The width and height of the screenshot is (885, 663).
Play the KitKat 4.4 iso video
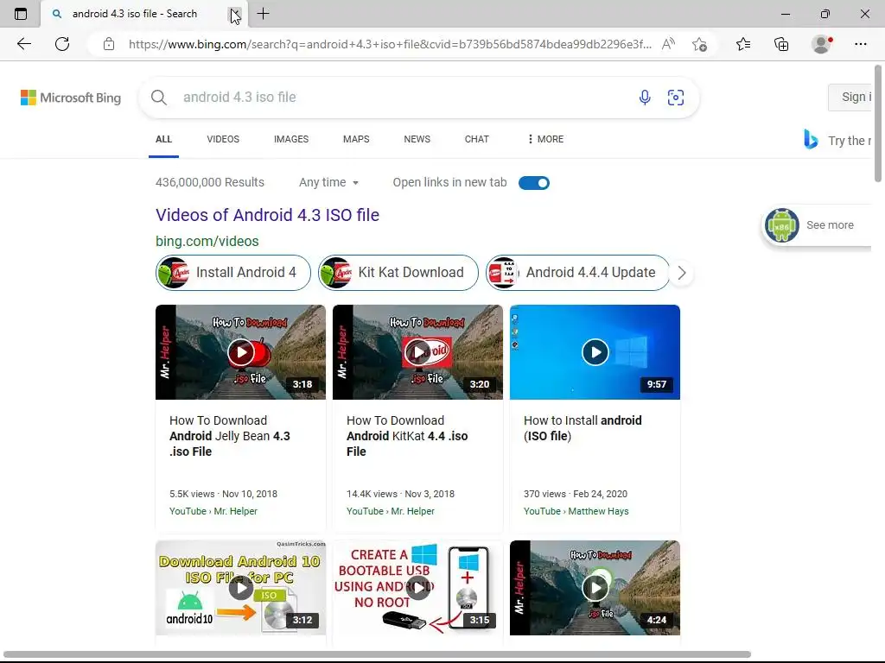417,352
